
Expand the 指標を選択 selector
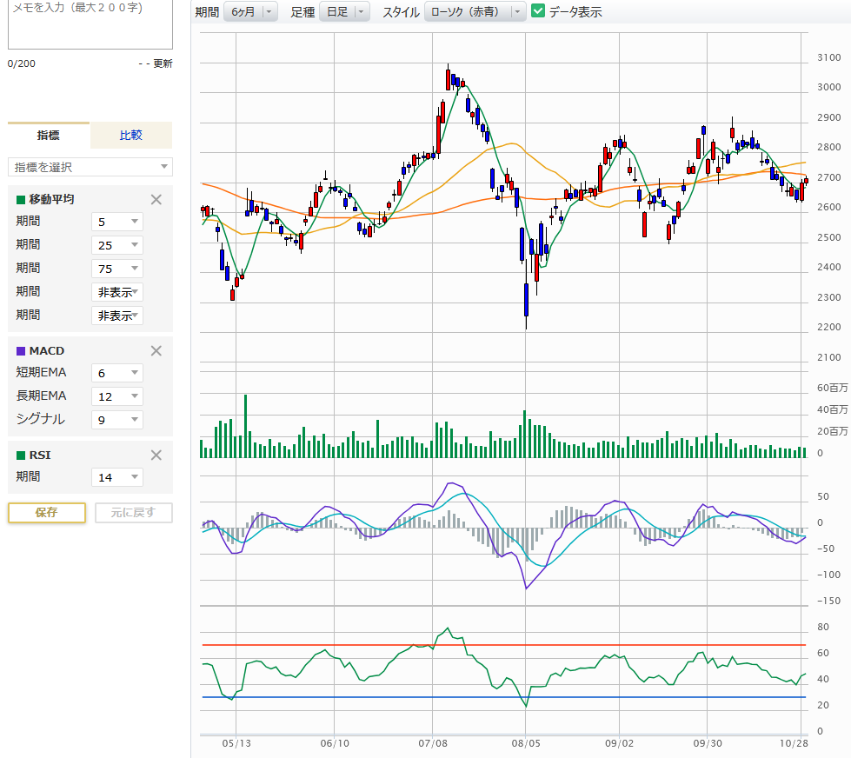[x=90, y=167]
